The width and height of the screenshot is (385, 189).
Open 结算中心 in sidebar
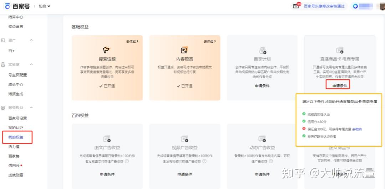coord(16,17)
